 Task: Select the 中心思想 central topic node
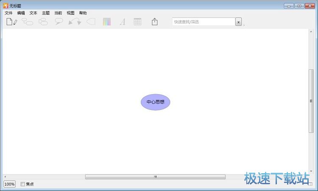pyautogui.click(x=155, y=102)
